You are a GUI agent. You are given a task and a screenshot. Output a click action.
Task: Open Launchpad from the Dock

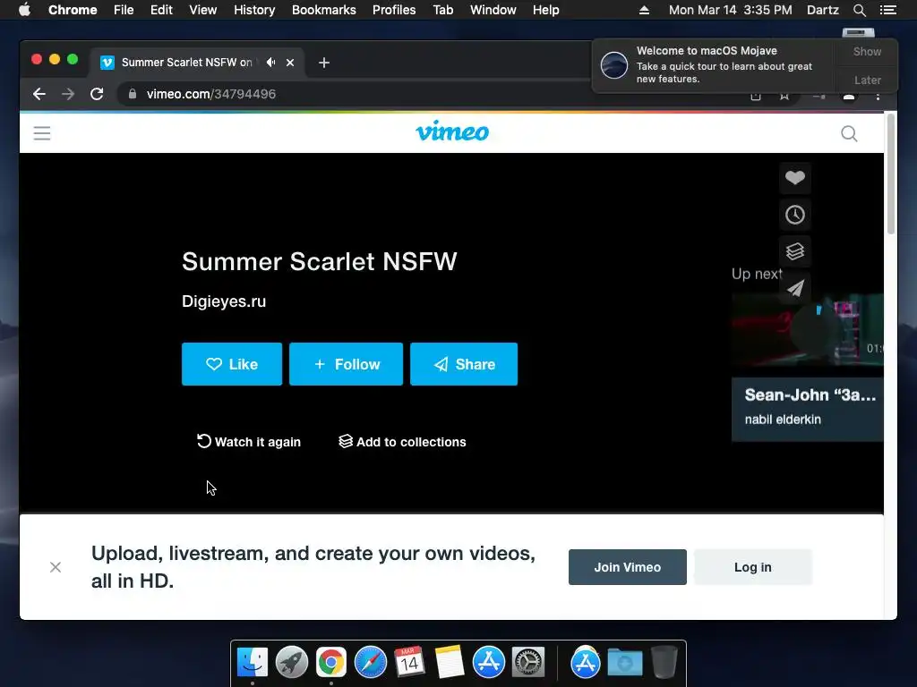pos(291,663)
